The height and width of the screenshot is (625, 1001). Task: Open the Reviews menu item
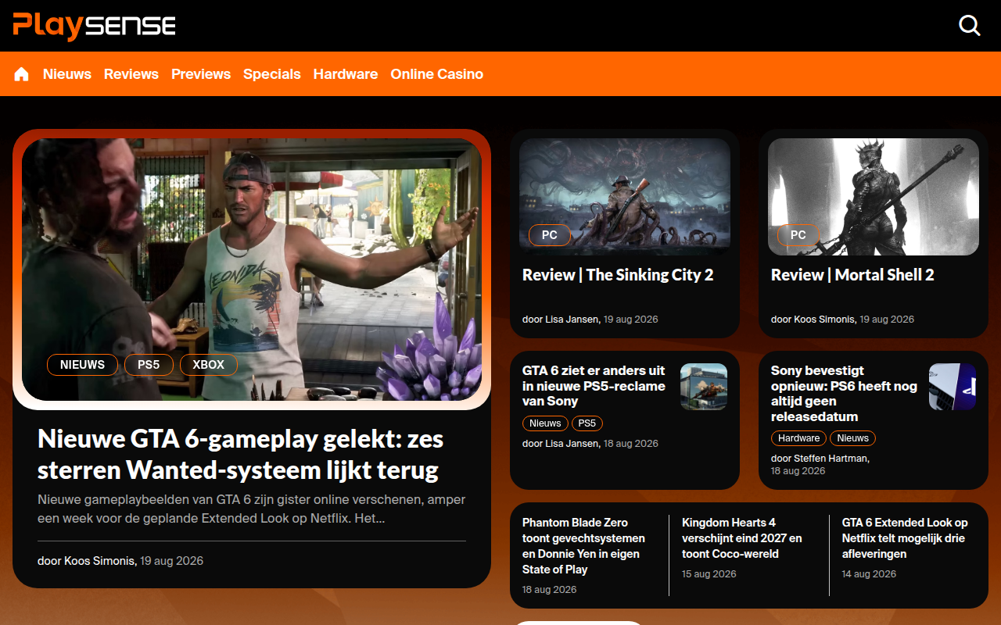coord(131,74)
